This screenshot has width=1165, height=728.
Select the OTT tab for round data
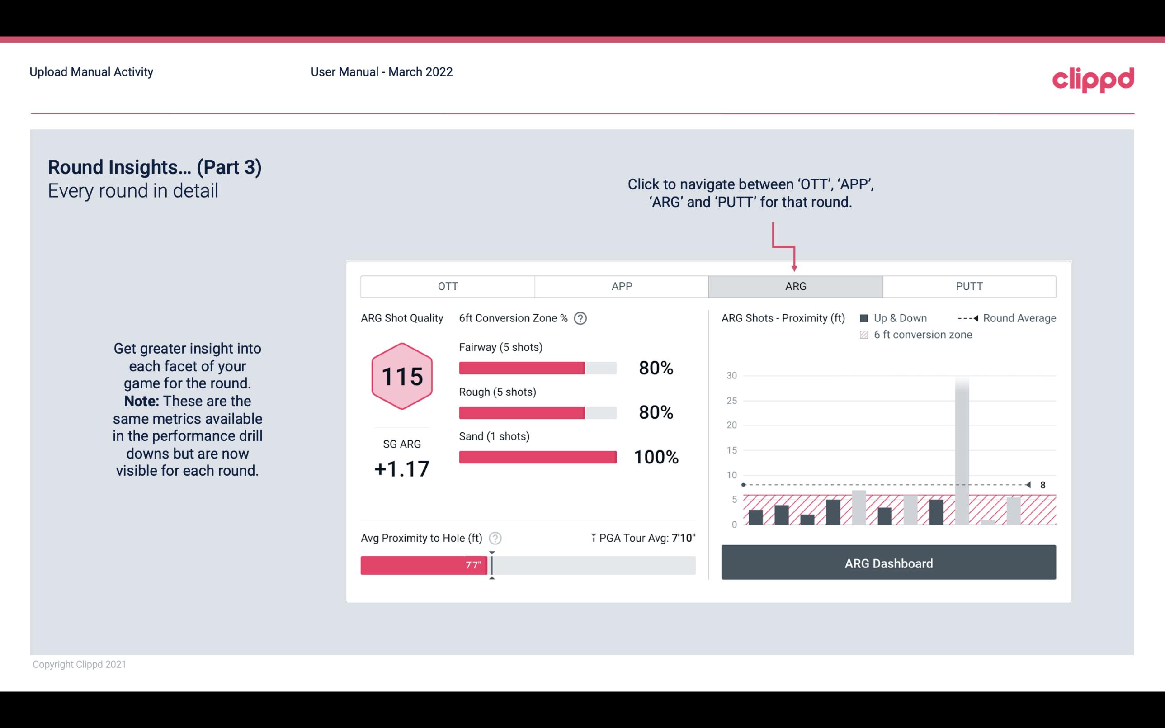tap(448, 287)
